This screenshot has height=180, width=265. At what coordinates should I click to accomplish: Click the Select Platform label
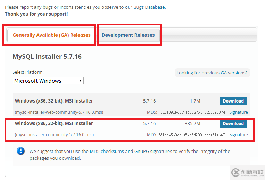click(28, 72)
